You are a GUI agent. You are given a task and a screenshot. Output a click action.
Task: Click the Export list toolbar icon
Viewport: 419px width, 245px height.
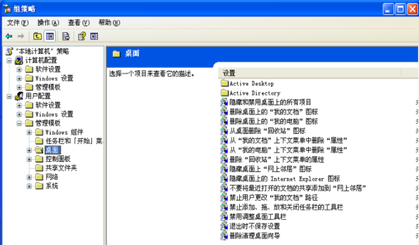pyautogui.click(x=66, y=36)
